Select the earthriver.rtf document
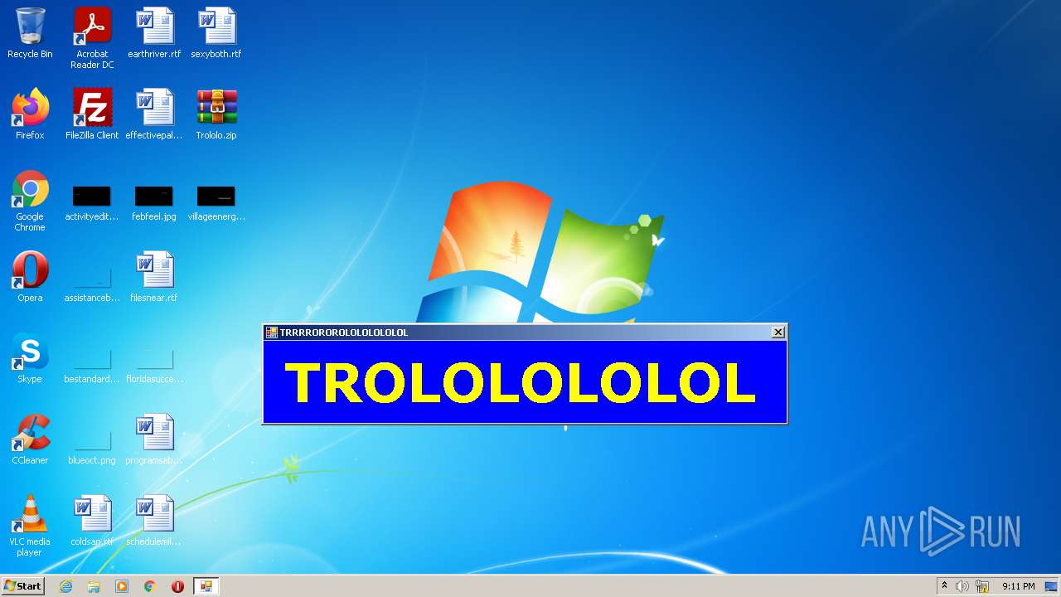This screenshot has height=597, width=1061. (x=154, y=34)
